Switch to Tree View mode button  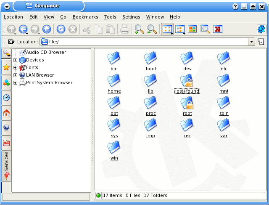click(180, 29)
